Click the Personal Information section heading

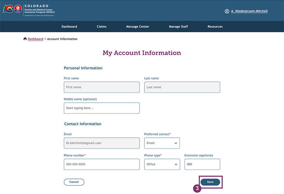point(83,68)
